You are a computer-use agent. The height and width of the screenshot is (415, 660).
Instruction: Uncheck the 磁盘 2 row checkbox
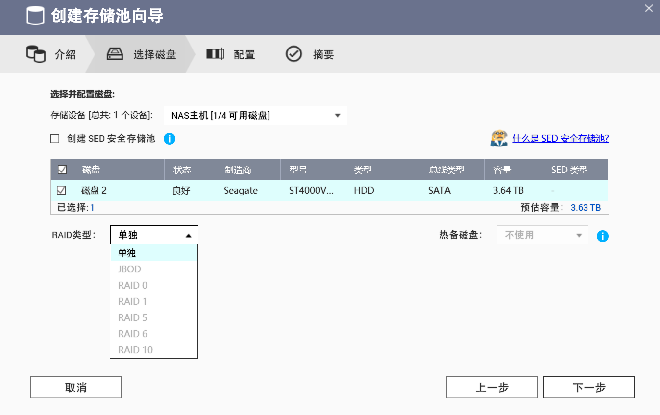(62, 190)
